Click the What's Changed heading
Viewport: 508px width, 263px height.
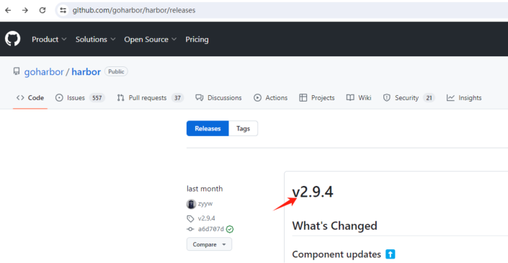pos(334,226)
